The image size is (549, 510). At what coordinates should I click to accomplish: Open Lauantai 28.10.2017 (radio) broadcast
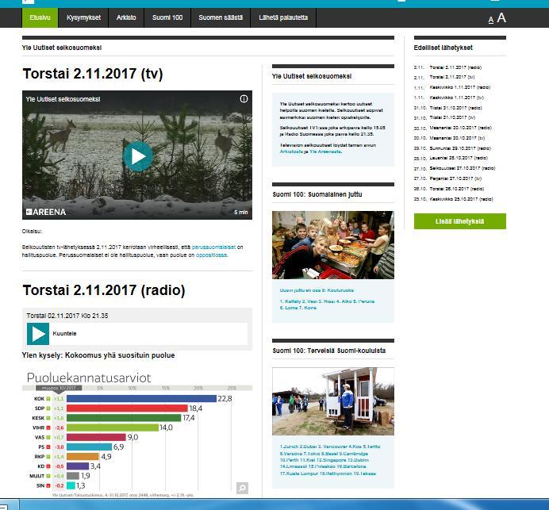click(459, 158)
